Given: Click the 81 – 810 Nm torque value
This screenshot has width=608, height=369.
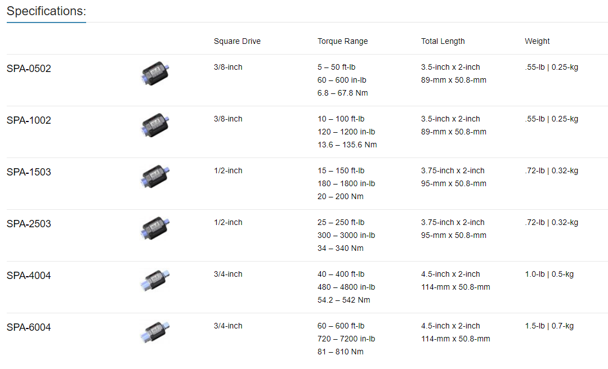Looking at the screenshot, I should (341, 352).
